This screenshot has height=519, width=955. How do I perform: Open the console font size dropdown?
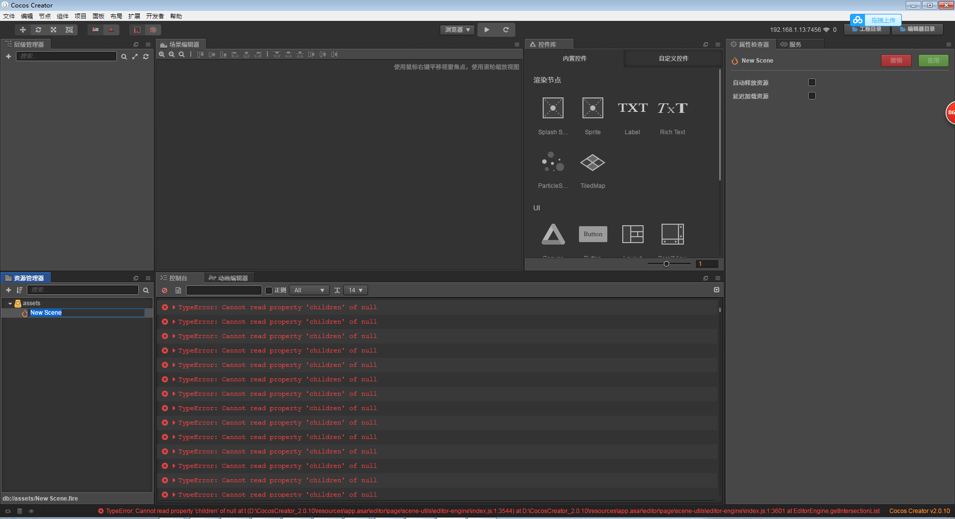tap(355, 290)
